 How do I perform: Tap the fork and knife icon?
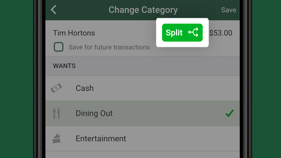point(56,113)
